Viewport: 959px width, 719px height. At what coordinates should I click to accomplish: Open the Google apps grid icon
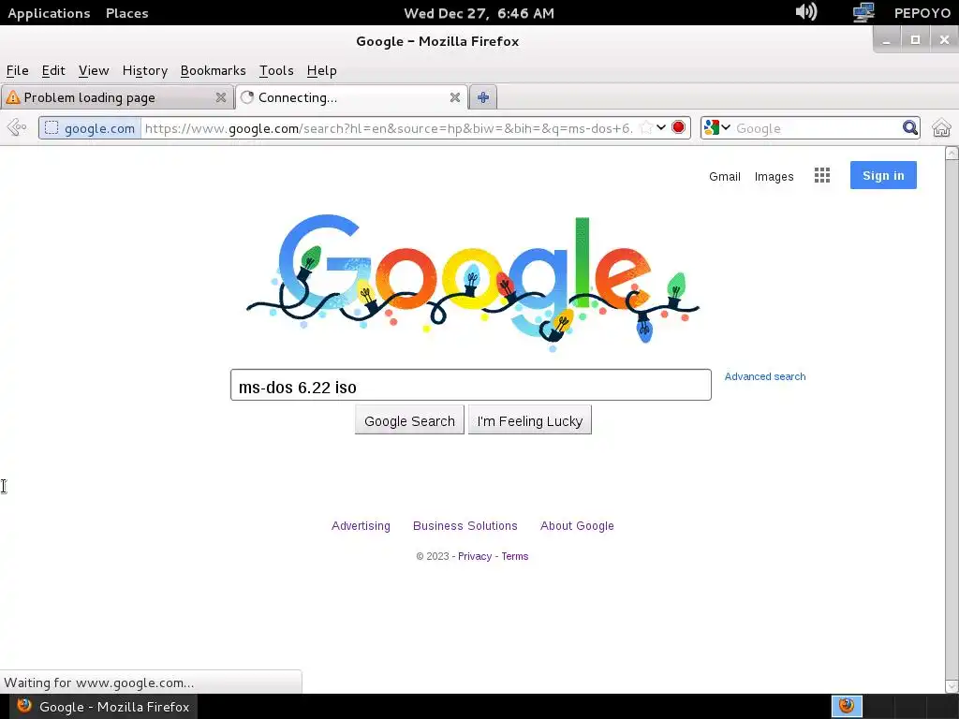click(x=822, y=175)
